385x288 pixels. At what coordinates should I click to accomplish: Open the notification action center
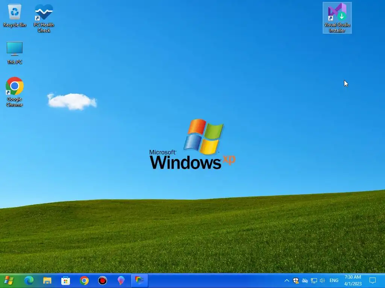[x=373, y=280]
